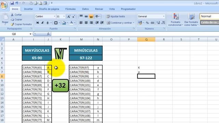
Task: Save the workbook from quick access toolbar
Action: (12, 3)
